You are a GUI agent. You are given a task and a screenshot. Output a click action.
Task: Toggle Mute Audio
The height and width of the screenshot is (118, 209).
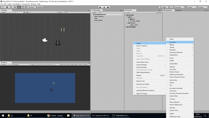tap(74, 65)
